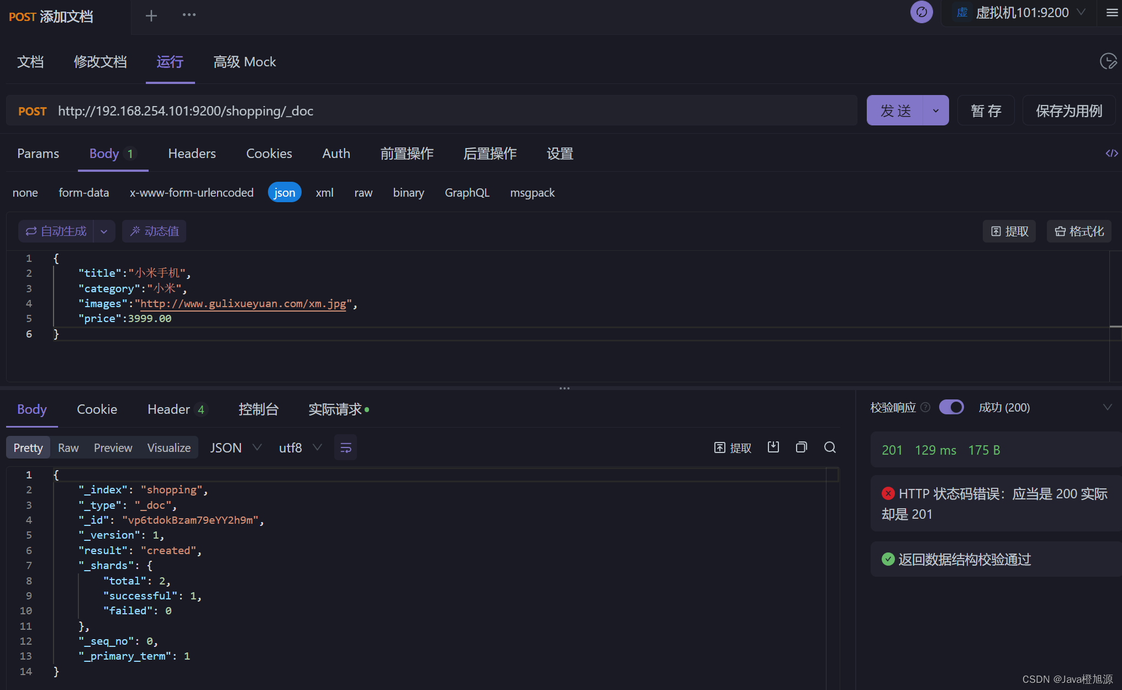This screenshot has width=1122, height=690.
Task: Click the 格式化 format button
Action: 1079,231
